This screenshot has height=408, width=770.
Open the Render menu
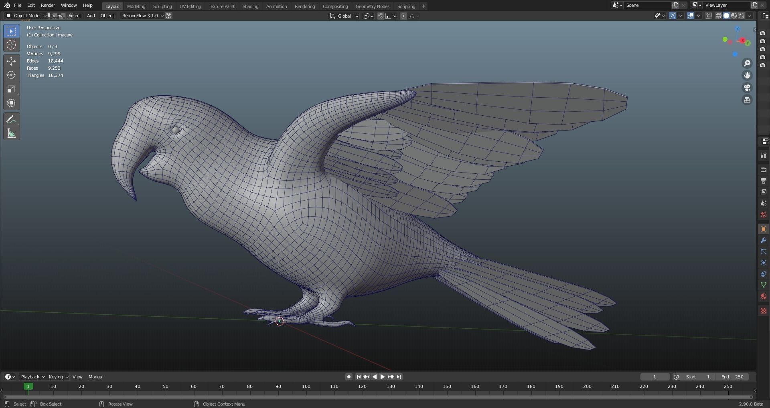(x=48, y=5)
